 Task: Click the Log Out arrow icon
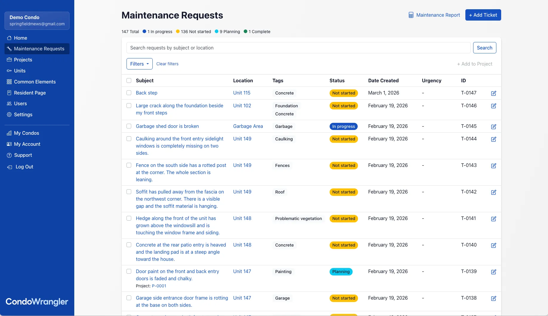[10, 167]
